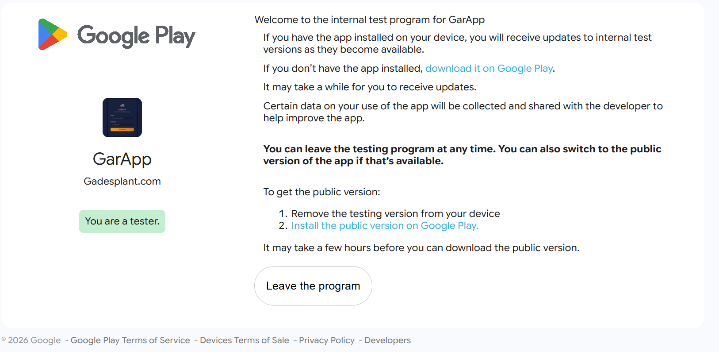
Task: Click the Gadesplant.com developer name
Action: click(122, 181)
